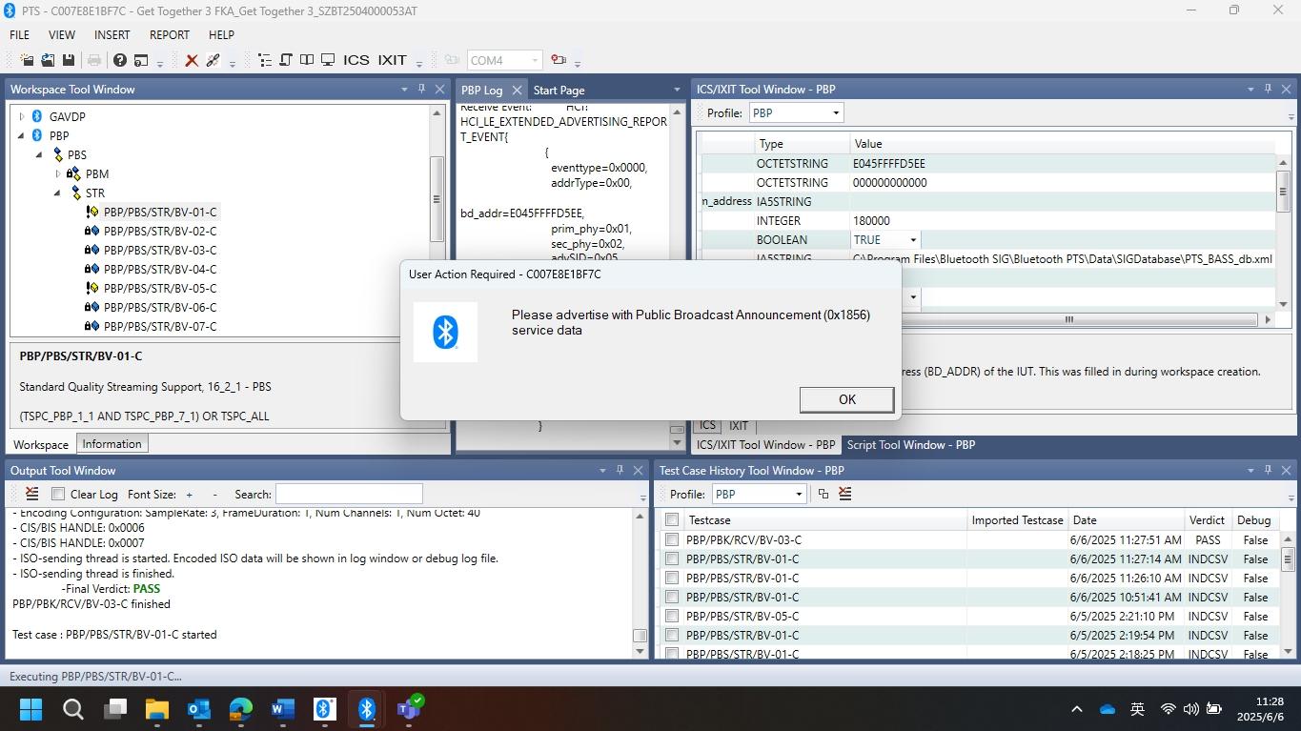Screen dimensions: 1301x731
Task: Expand the GAVDP tree node
Action: [x=22, y=116]
